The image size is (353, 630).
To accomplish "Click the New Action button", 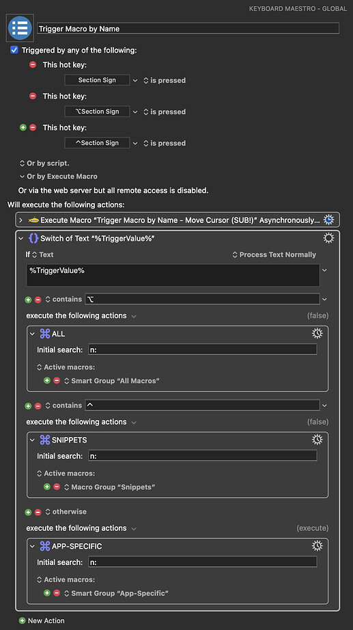I will [42, 620].
